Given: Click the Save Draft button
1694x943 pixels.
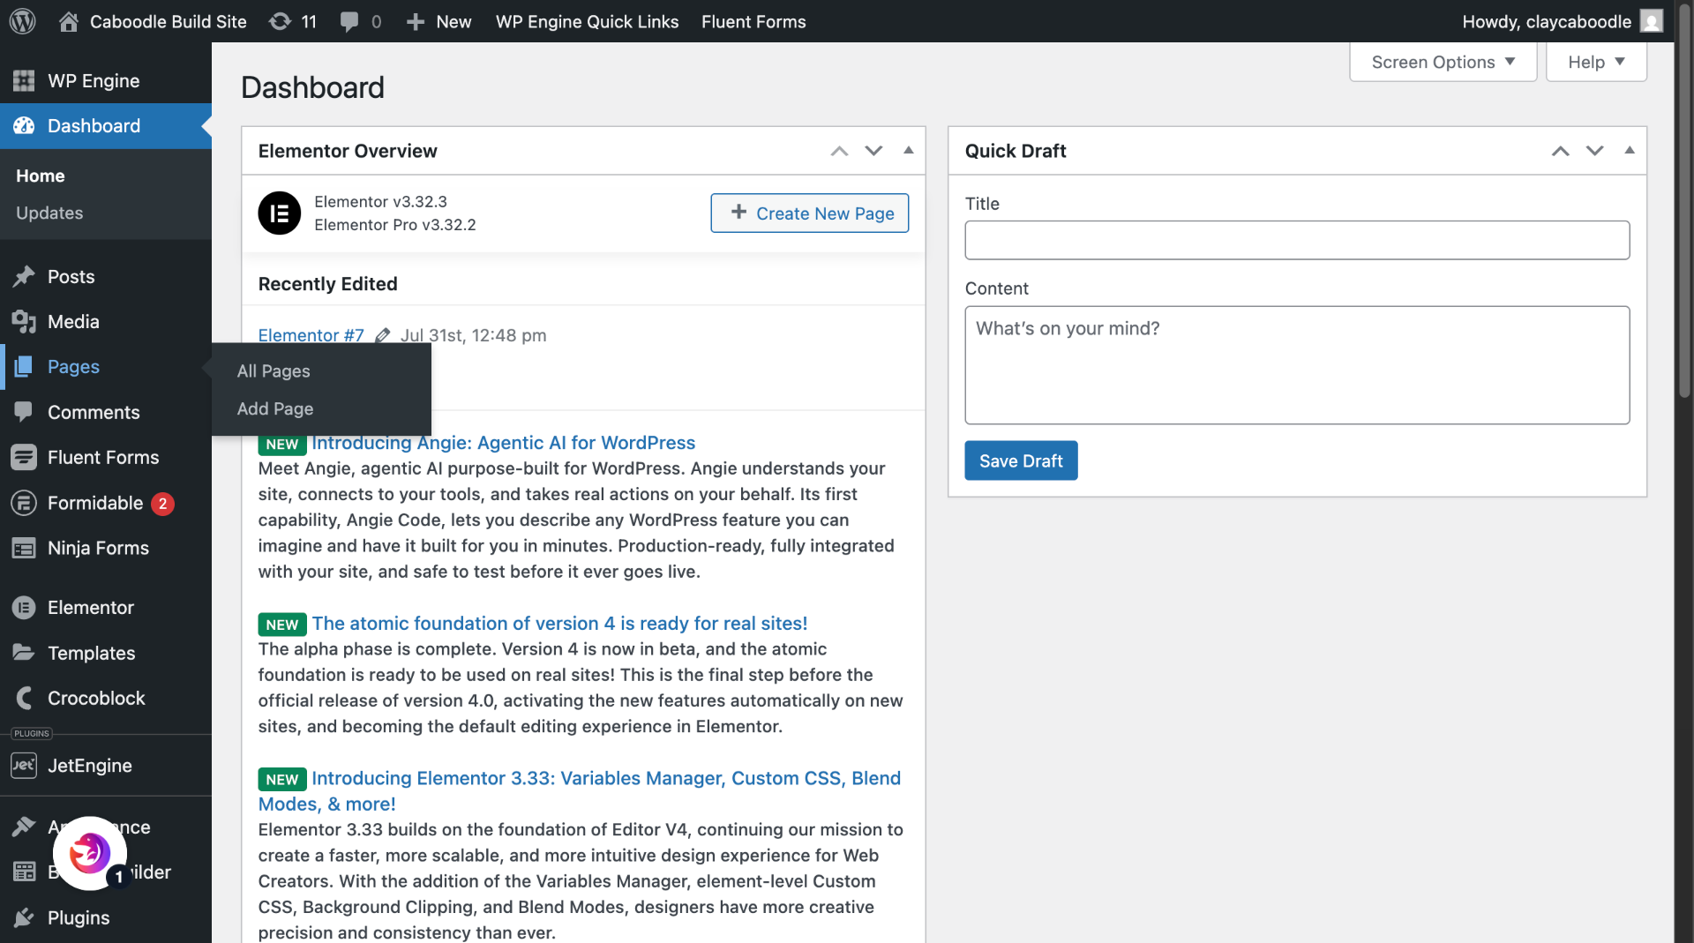Looking at the screenshot, I should coord(1021,460).
